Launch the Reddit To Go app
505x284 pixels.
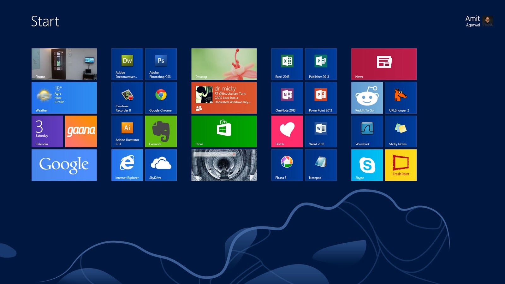point(367,98)
